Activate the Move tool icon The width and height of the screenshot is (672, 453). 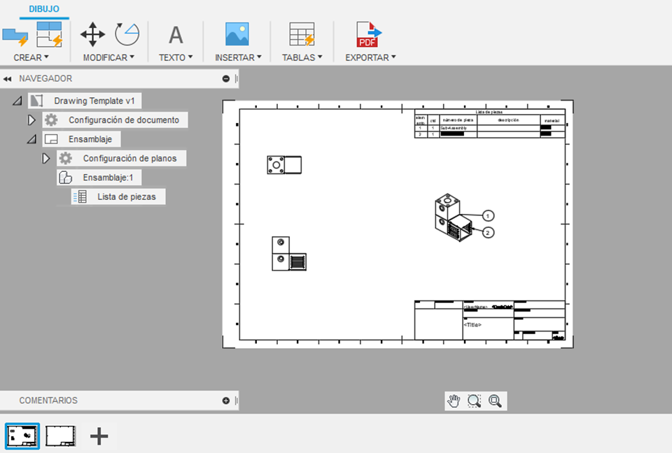coord(92,34)
